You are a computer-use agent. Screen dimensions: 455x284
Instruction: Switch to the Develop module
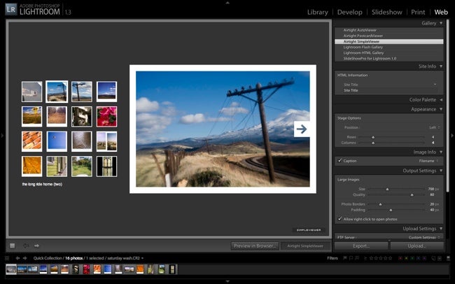pyautogui.click(x=350, y=12)
